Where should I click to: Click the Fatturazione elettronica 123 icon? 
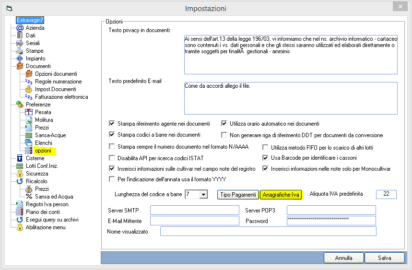(x=29, y=97)
